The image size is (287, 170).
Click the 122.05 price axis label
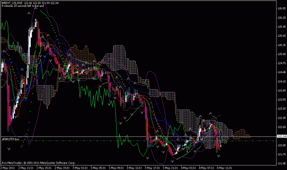[282, 145]
